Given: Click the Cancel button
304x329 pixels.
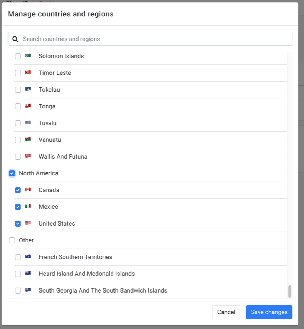Looking at the screenshot, I should pyautogui.click(x=226, y=312).
